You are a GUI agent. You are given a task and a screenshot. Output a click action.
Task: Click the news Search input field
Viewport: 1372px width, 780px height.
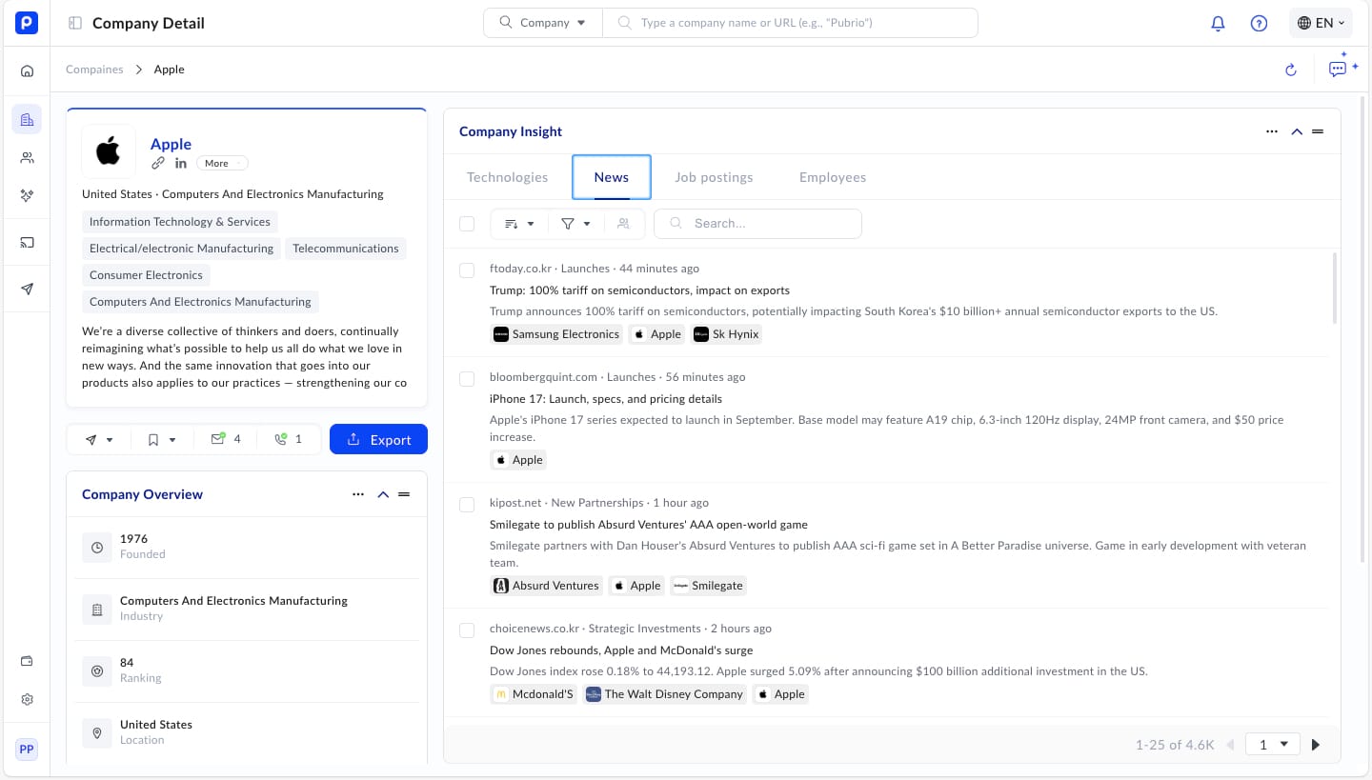(x=767, y=224)
